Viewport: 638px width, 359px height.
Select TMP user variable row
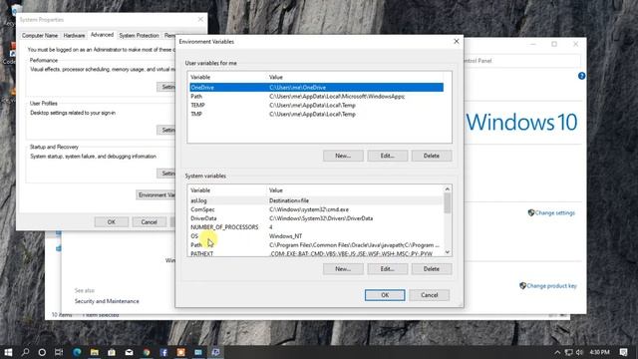click(317, 114)
